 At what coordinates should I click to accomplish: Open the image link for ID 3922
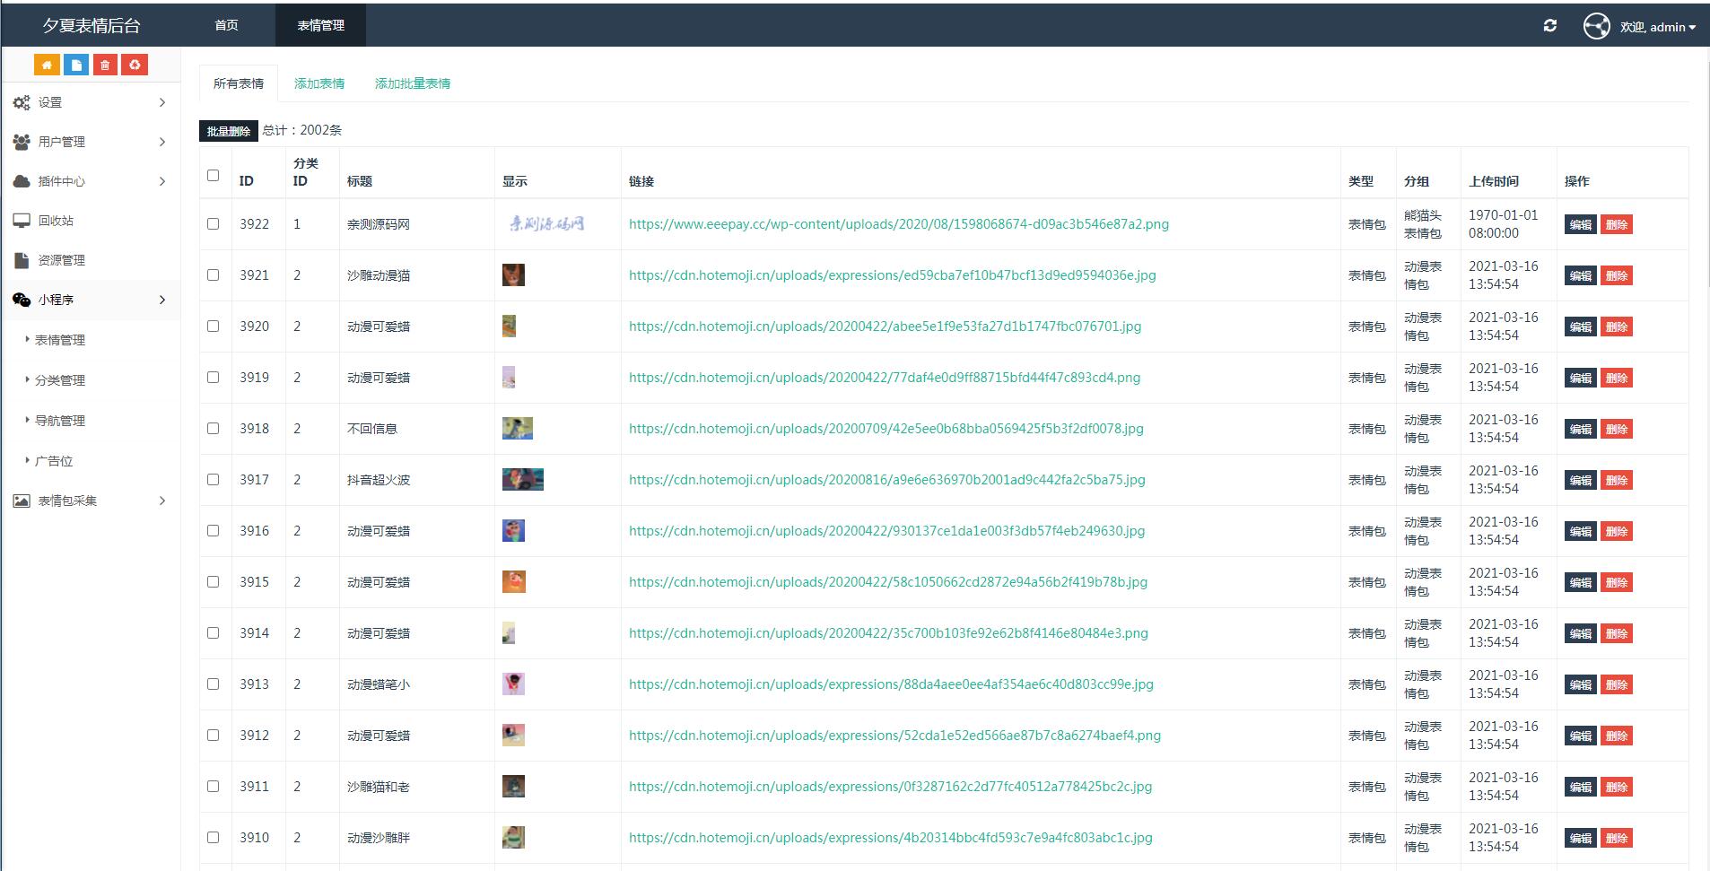898,224
